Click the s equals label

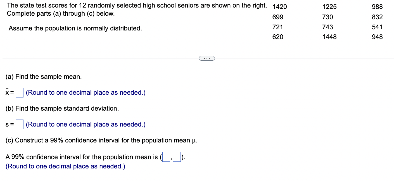tap(9, 124)
